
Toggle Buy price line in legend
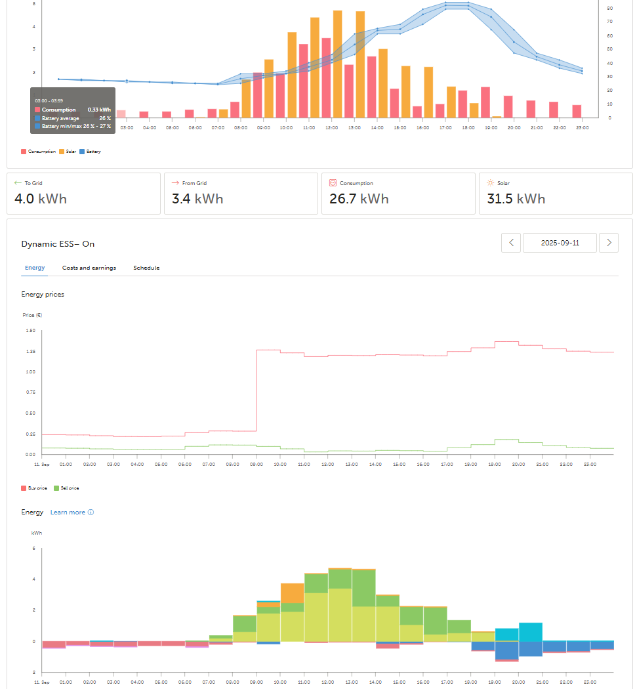(34, 488)
